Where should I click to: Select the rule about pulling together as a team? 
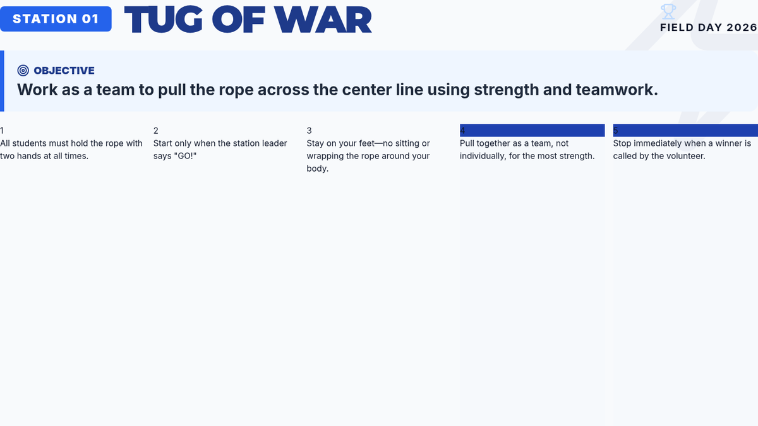pos(527,150)
